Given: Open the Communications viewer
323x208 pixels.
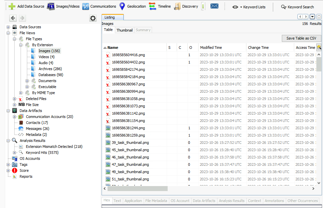Looking at the screenshot, I should pyautogui.click(x=99, y=6).
